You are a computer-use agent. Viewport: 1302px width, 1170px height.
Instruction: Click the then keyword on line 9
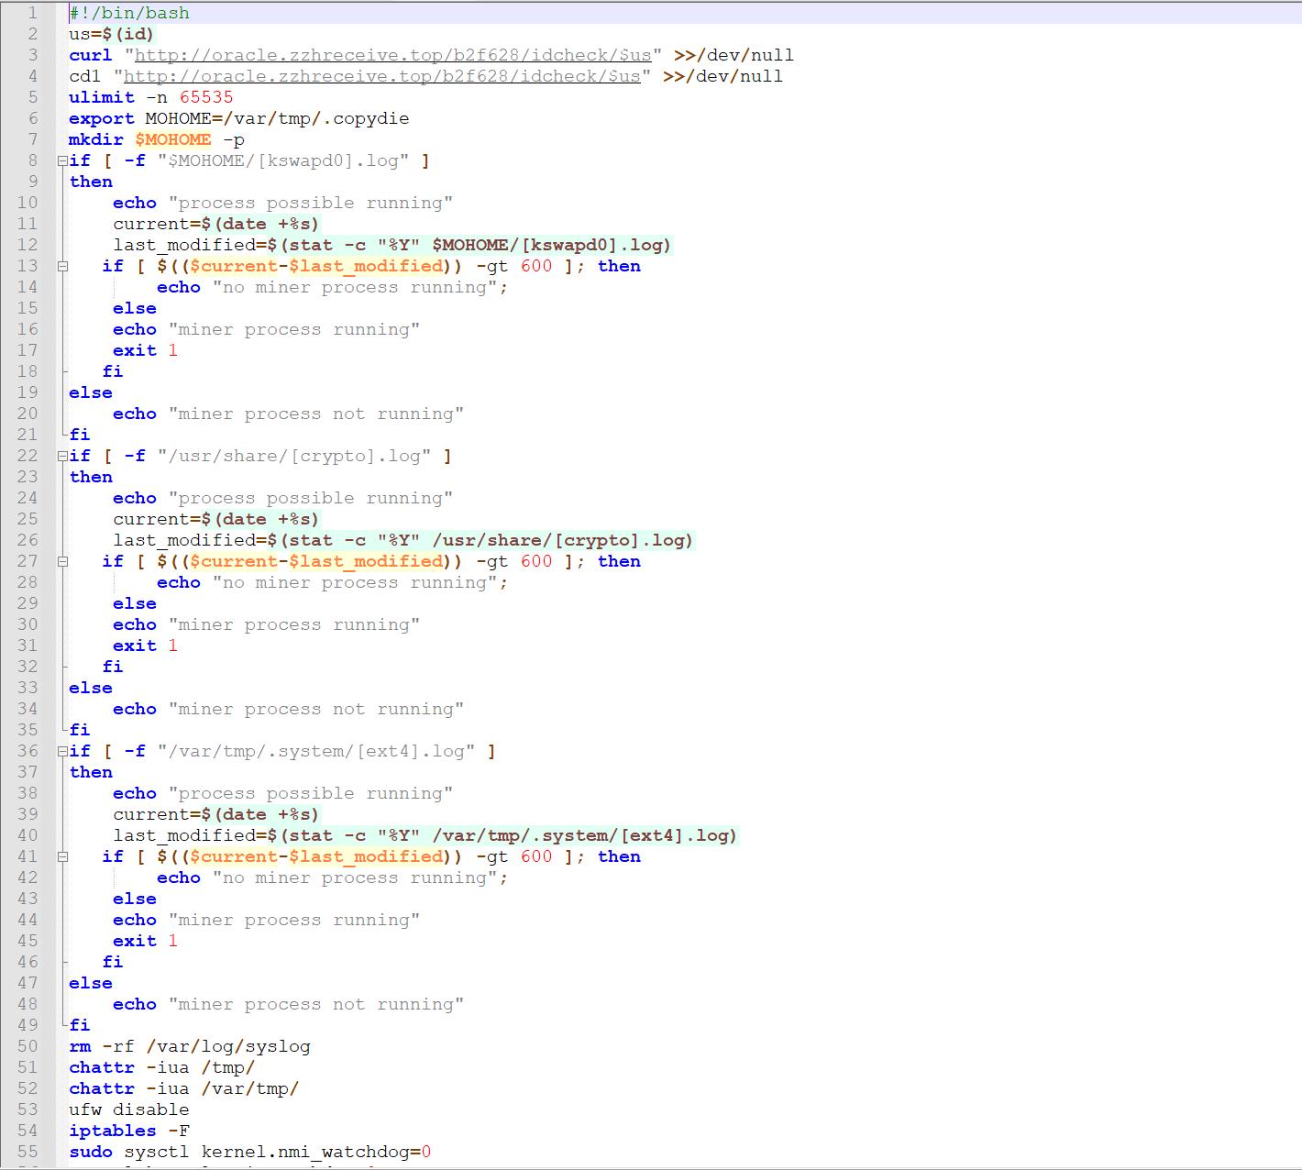(91, 182)
